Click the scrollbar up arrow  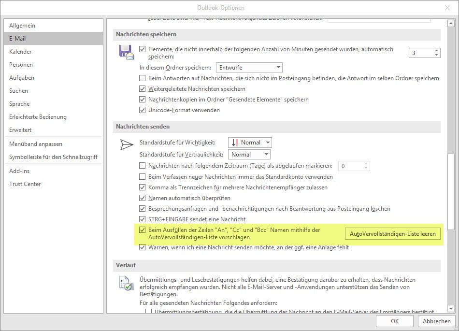[451, 24]
